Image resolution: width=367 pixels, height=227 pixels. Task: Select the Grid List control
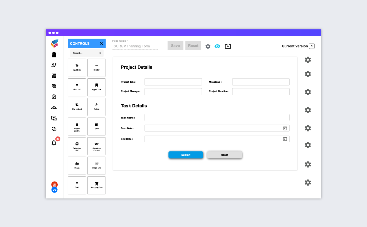[77, 87]
